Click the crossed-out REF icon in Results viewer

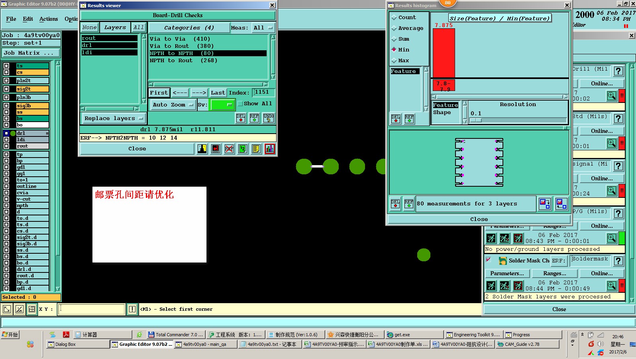[229, 149]
